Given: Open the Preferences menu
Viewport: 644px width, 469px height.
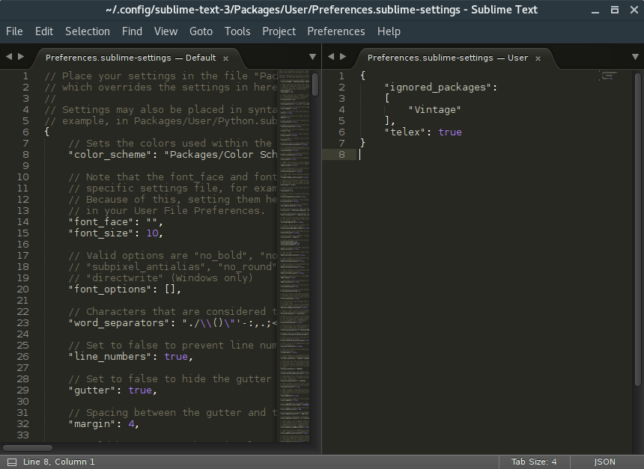Looking at the screenshot, I should coord(335,31).
